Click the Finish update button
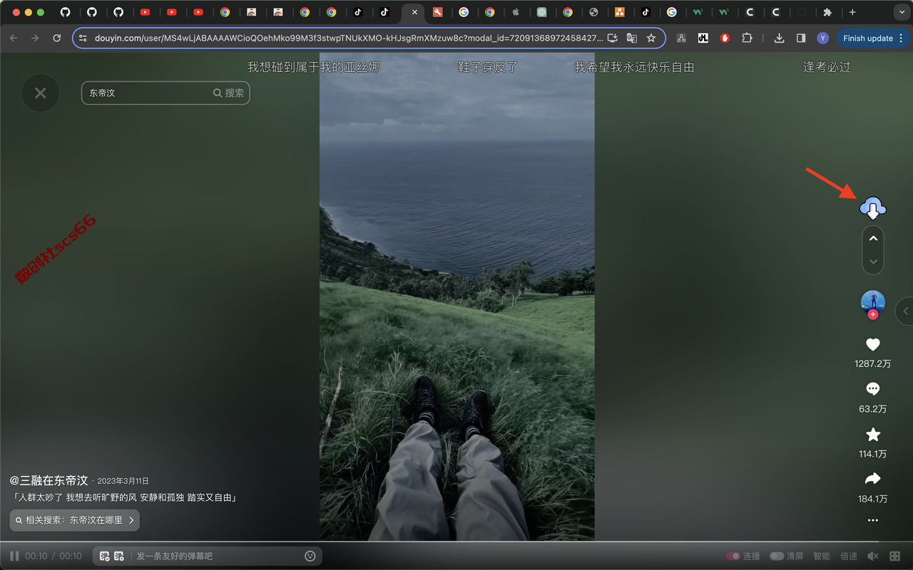The height and width of the screenshot is (570, 913). [867, 38]
